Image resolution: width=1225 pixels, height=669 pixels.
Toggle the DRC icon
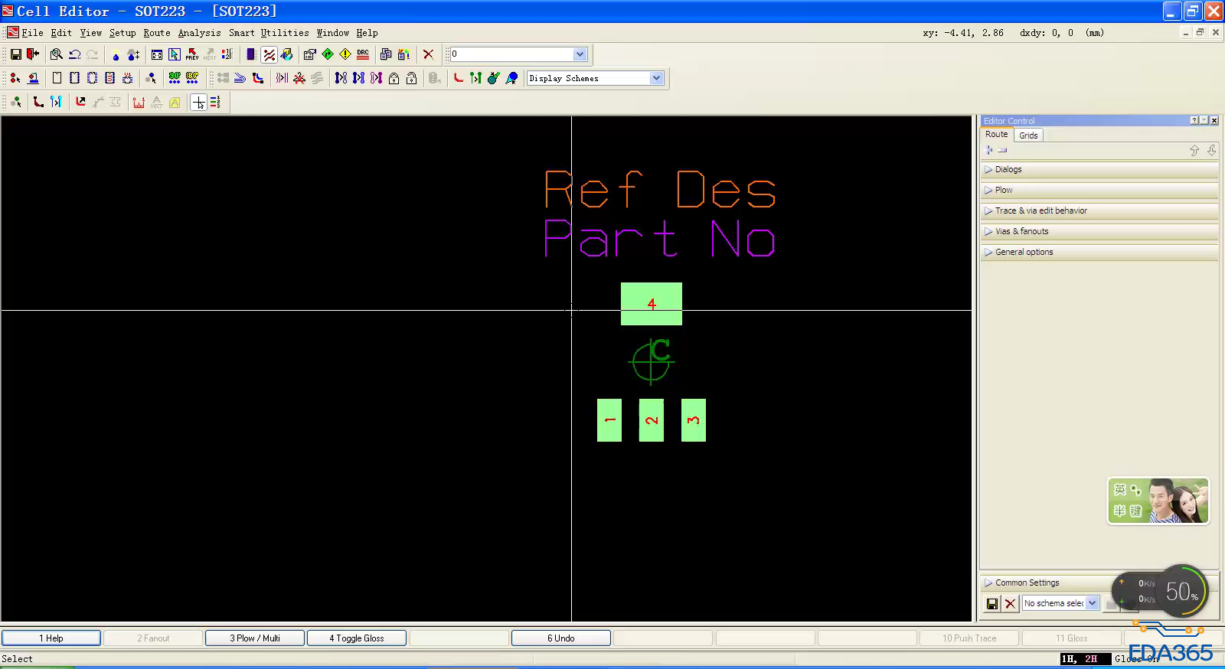point(363,54)
